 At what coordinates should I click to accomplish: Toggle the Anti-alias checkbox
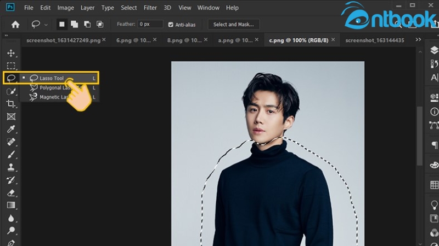171,25
